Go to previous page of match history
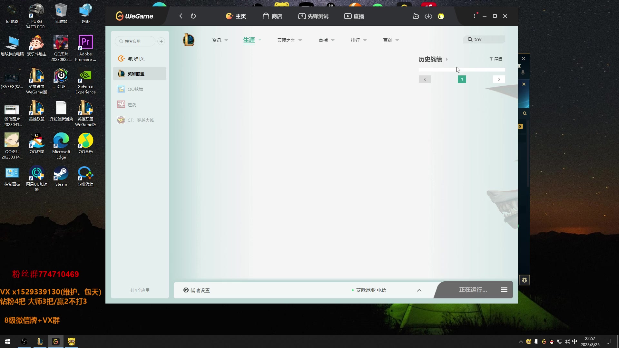Viewport: 619px width, 348px height. (425, 79)
